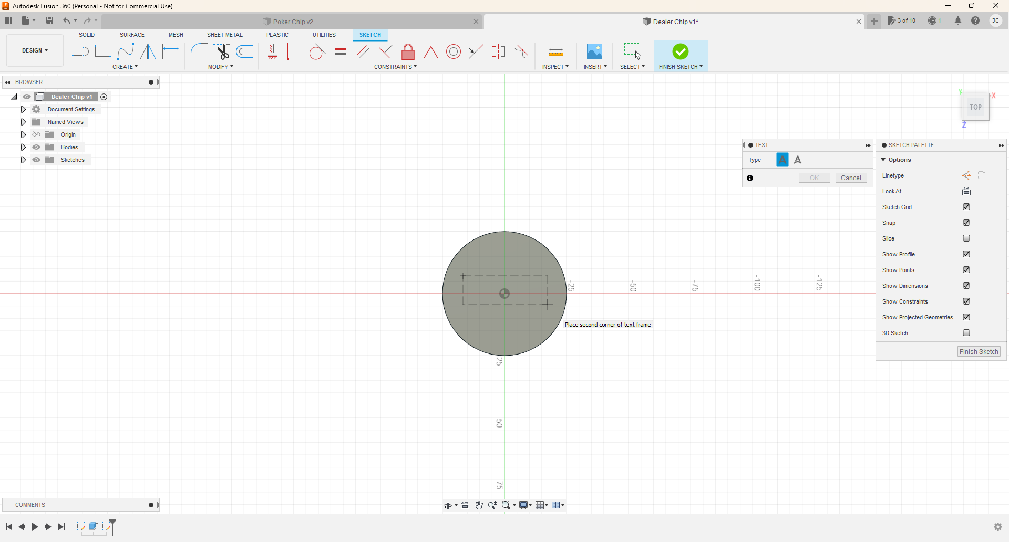Viewport: 1009px width, 542px height.
Task: Click the Insert Image icon
Action: [x=594, y=51]
